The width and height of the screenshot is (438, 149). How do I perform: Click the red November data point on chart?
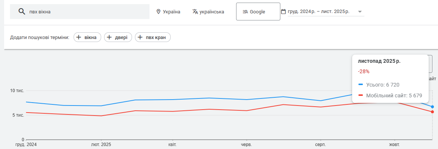pos(432,112)
